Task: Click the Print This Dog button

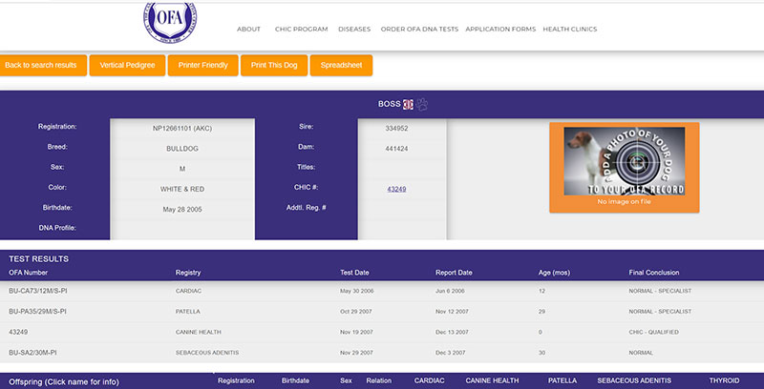Action: (274, 65)
